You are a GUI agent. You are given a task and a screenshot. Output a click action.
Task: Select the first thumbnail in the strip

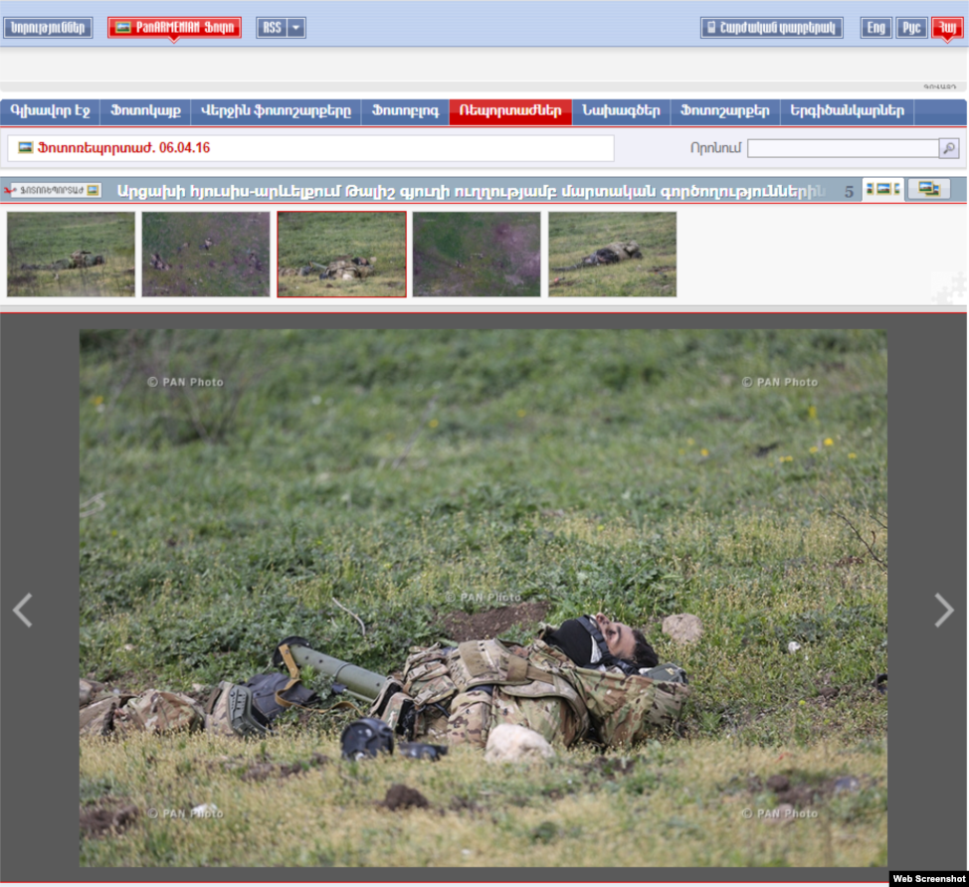[71, 254]
